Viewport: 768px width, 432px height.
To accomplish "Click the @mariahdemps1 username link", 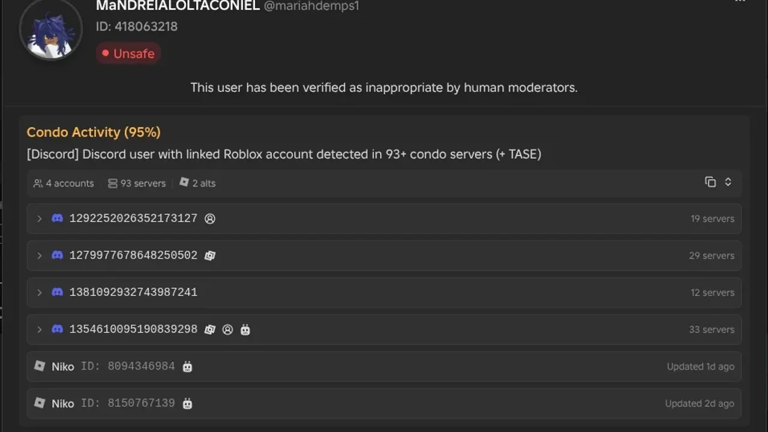I will click(310, 6).
